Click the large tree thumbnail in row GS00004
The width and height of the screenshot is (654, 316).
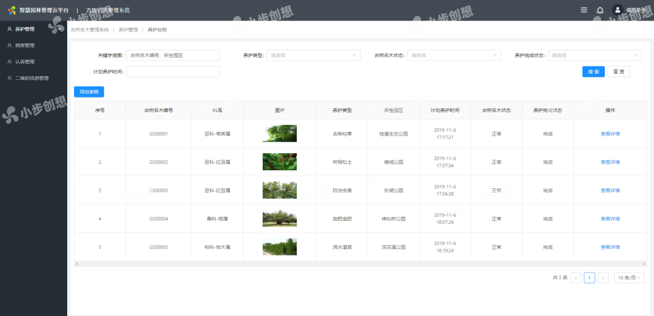[x=279, y=219]
